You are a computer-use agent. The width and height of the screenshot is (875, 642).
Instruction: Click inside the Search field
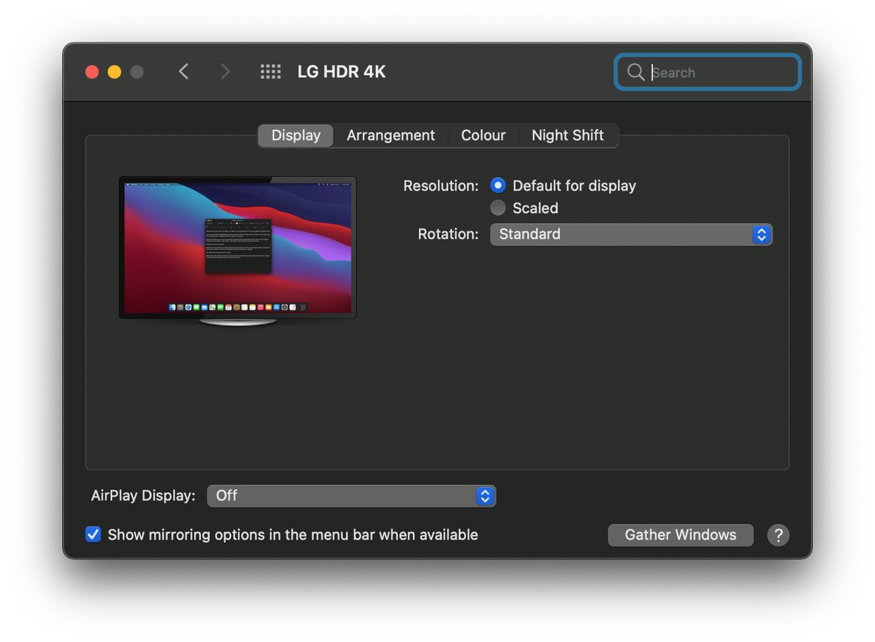click(708, 72)
